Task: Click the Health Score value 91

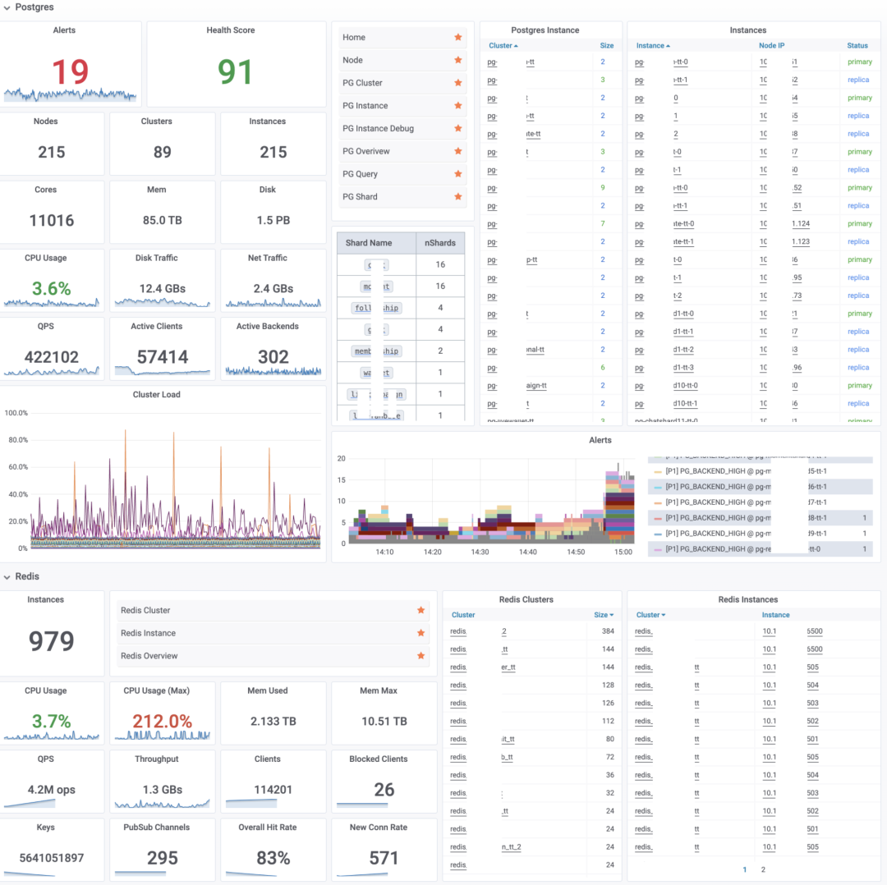Action: click(235, 72)
